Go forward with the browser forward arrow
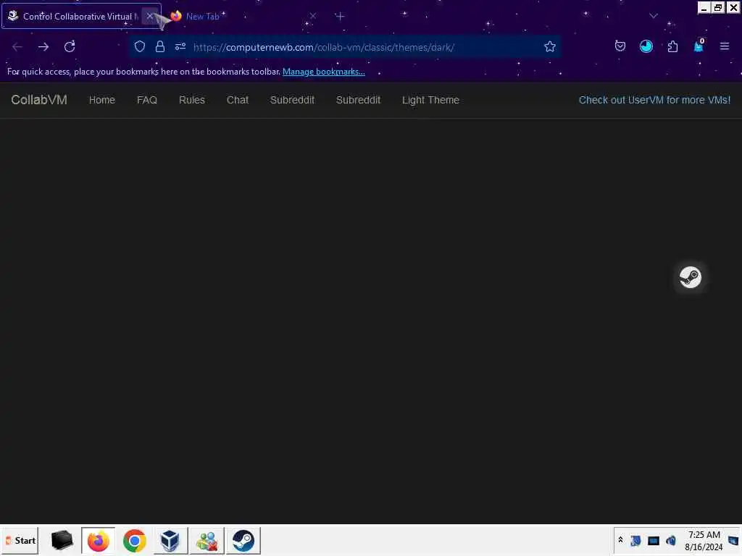This screenshot has height=556, width=742. coord(43,47)
